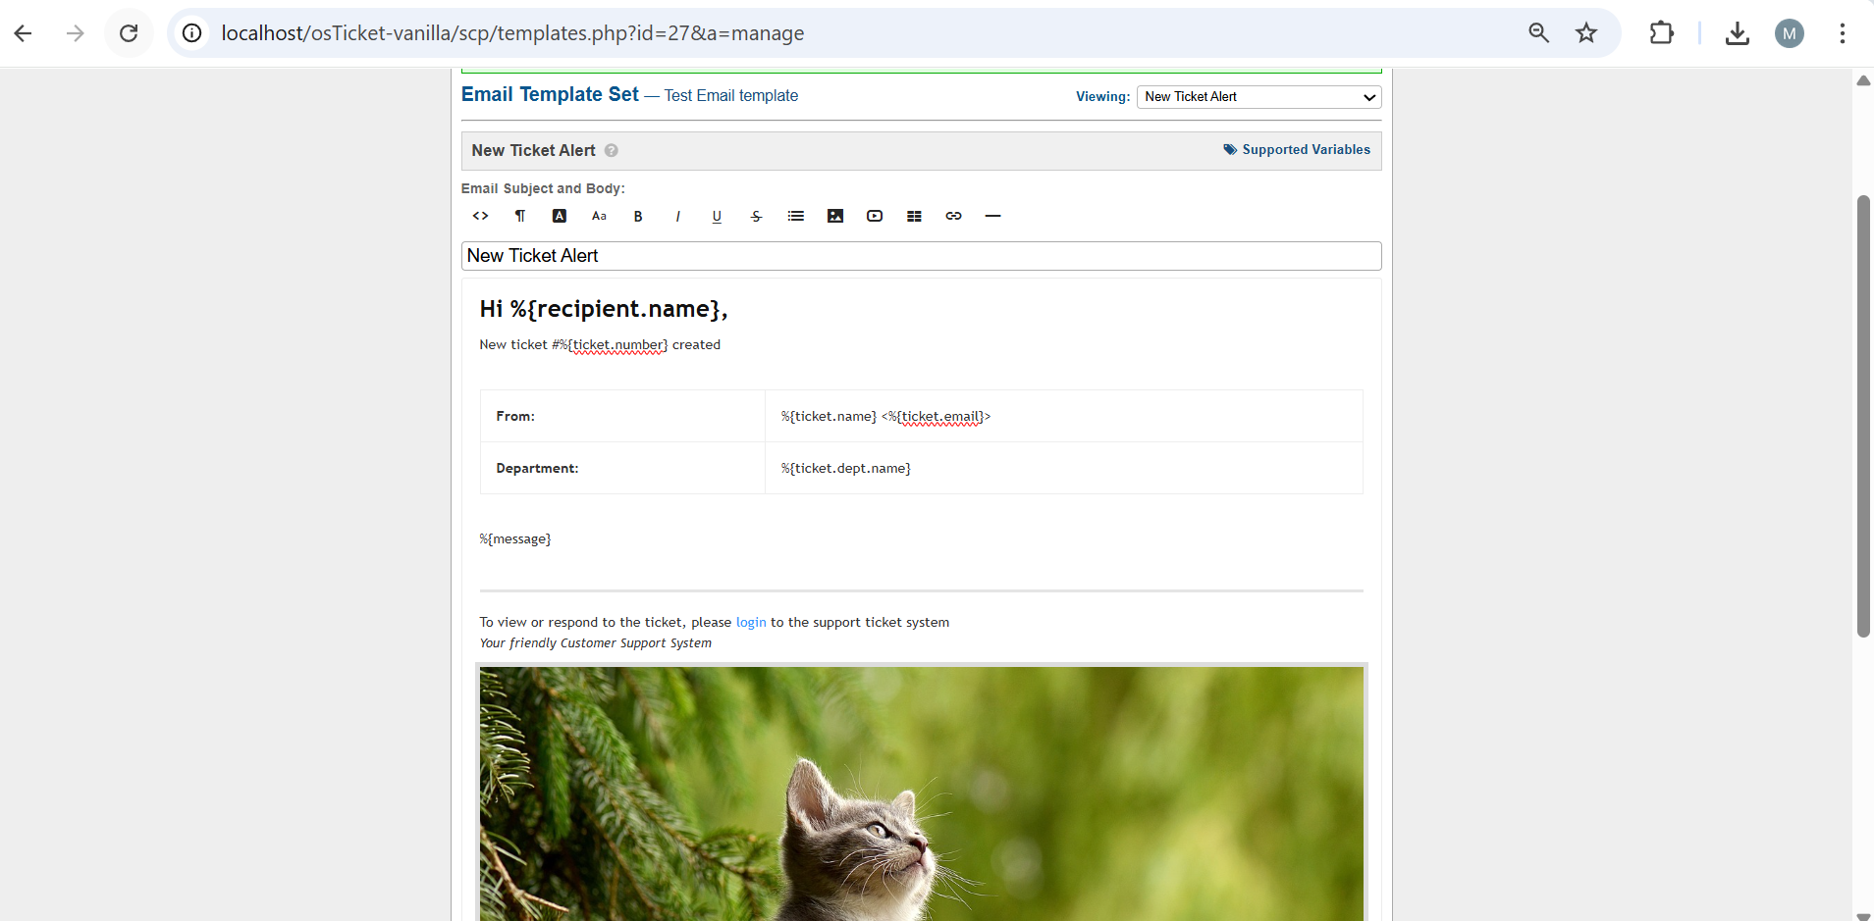Insert an image from toolbar
Viewport: 1874px width, 921px height.
[x=835, y=216]
